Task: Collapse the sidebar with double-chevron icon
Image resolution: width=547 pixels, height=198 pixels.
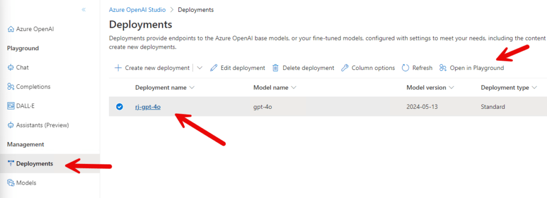Action: coord(84,10)
